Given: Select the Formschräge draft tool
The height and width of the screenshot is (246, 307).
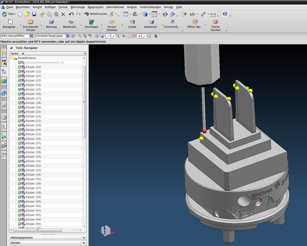Looking at the screenshot, I should tap(172, 24).
